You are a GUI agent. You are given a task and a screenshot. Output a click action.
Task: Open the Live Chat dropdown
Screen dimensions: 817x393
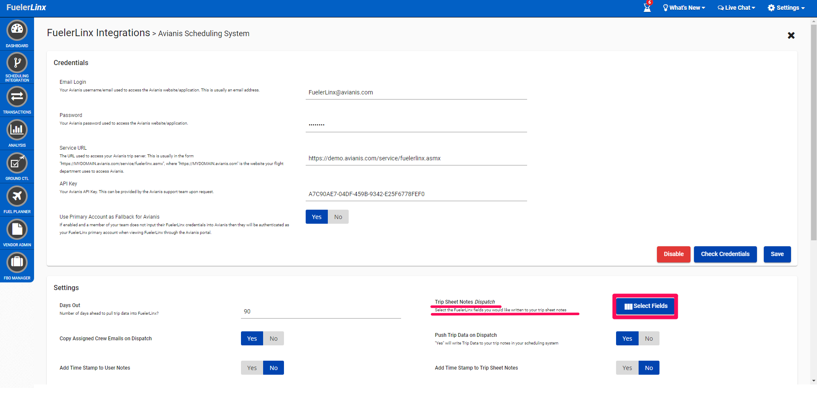737,8
